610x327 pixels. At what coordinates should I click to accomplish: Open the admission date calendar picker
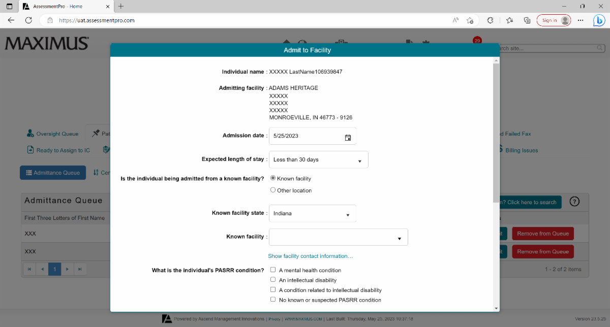click(348, 136)
